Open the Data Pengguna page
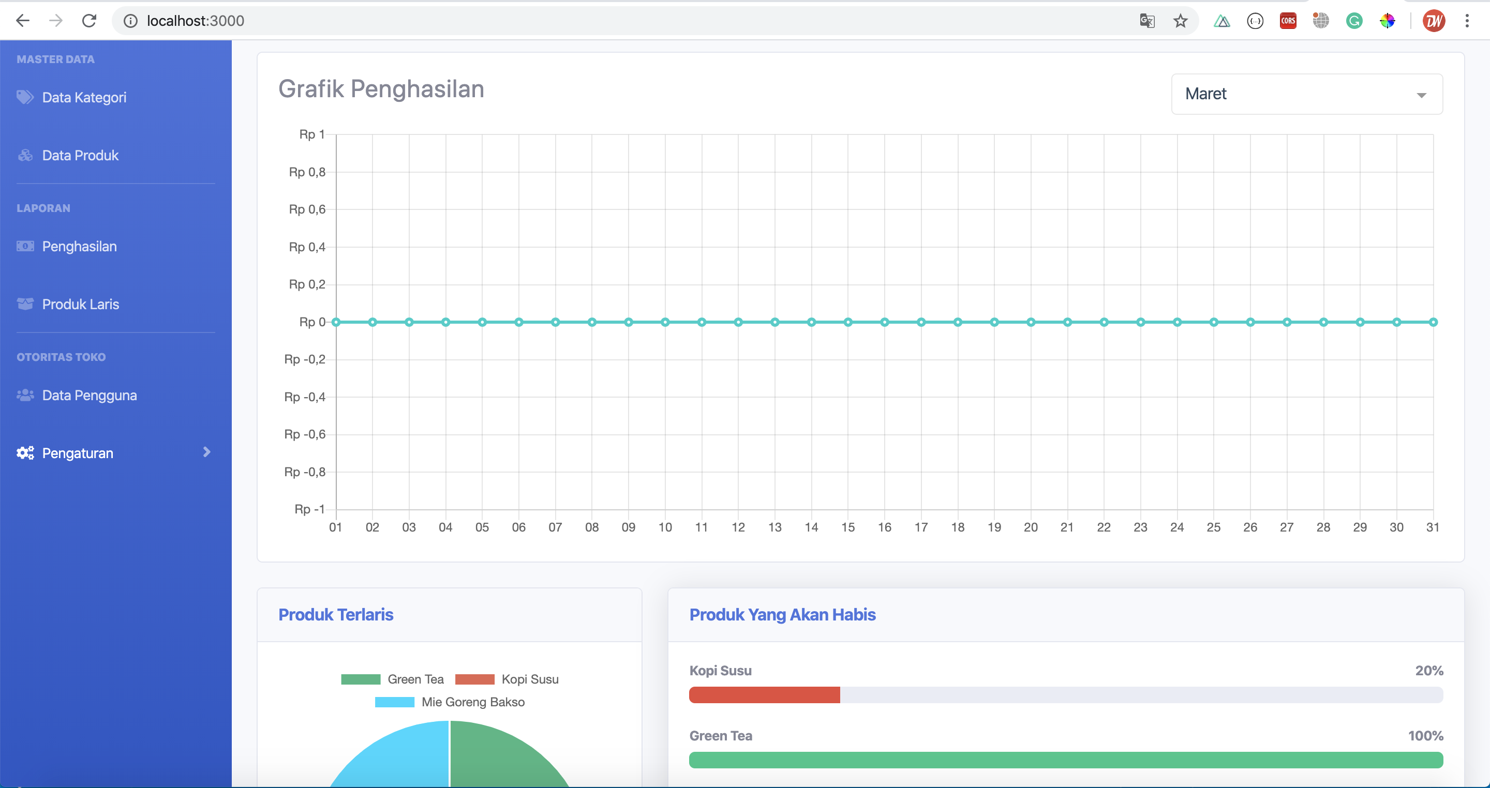 [90, 396]
